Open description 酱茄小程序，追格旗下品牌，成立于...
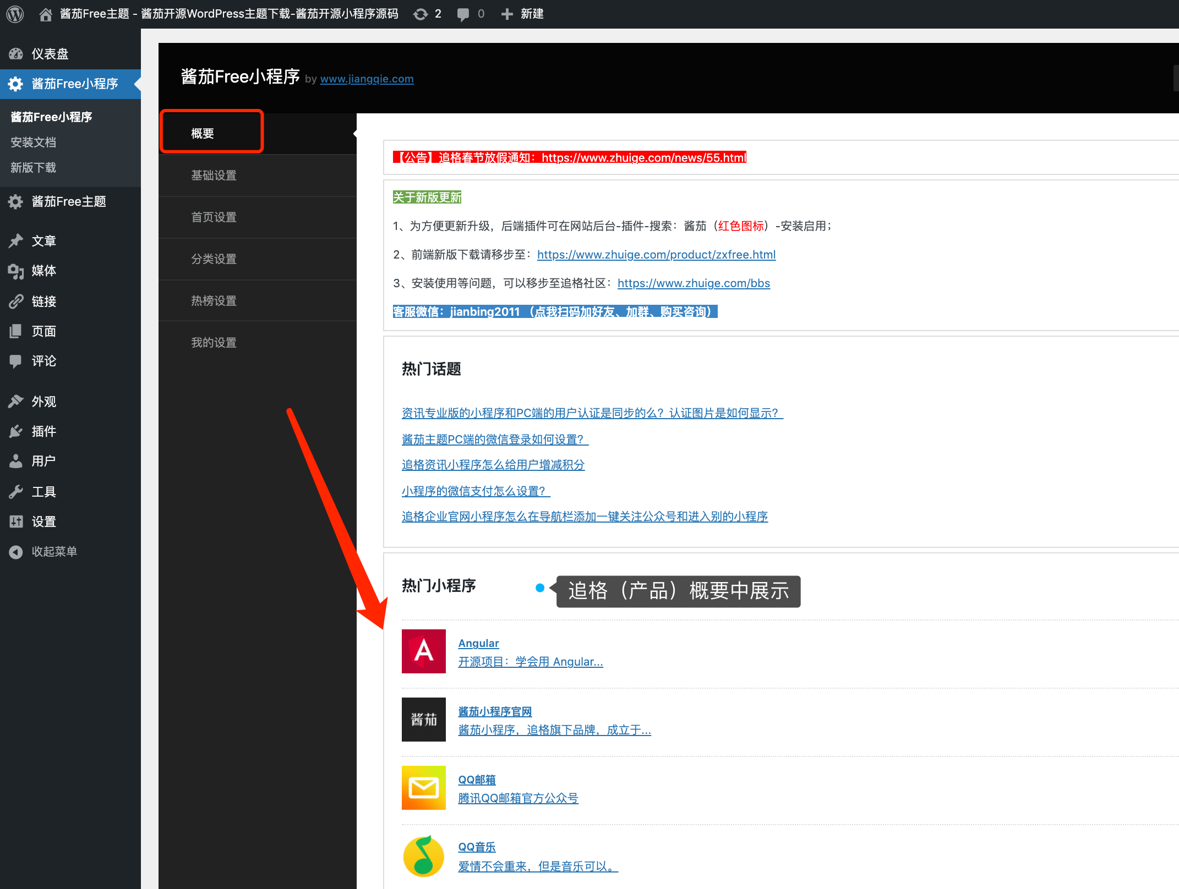This screenshot has height=889, width=1179. click(x=555, y=730)
